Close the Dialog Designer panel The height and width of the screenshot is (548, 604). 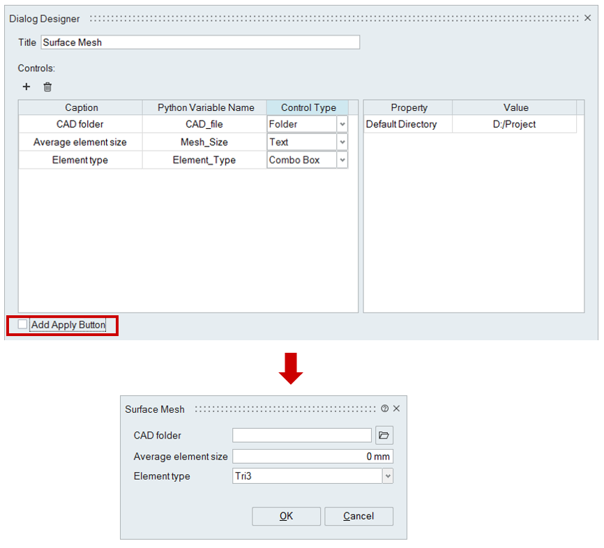point(587,18)
